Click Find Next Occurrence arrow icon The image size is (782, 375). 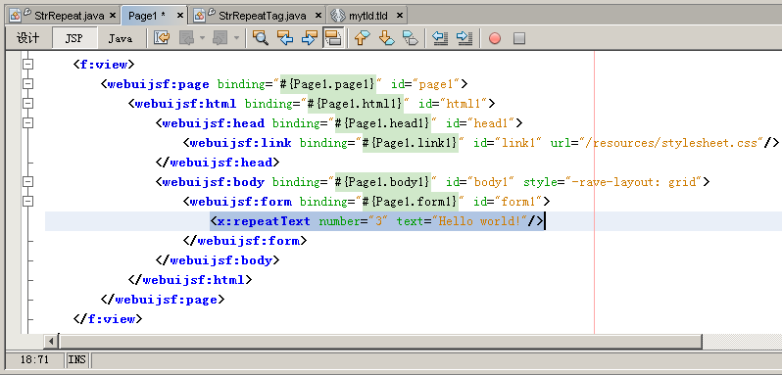point(310,38)
